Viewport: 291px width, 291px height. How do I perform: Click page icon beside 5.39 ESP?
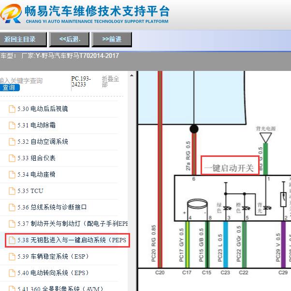pyautogui.click(x=12, y=257)
